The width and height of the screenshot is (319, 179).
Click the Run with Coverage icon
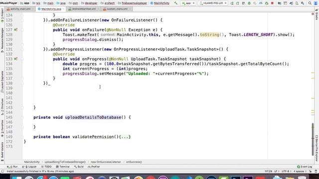pyautogui.click(x=255, y=3)
